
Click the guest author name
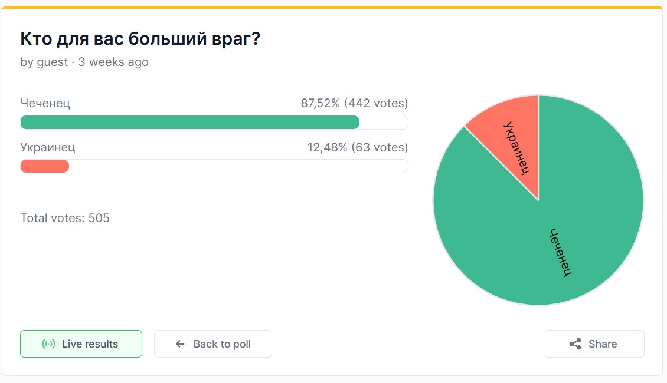click(x=53, y=62)
